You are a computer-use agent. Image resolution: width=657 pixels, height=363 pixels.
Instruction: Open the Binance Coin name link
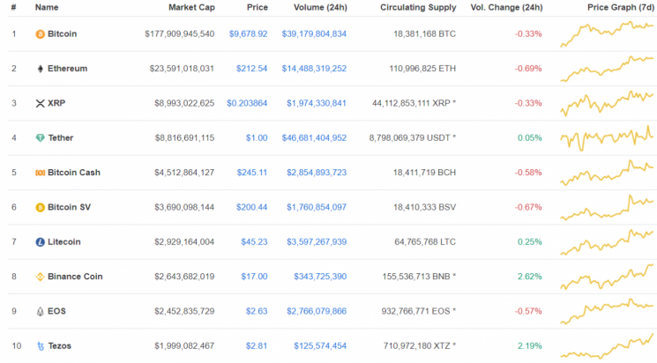point(75,277)
